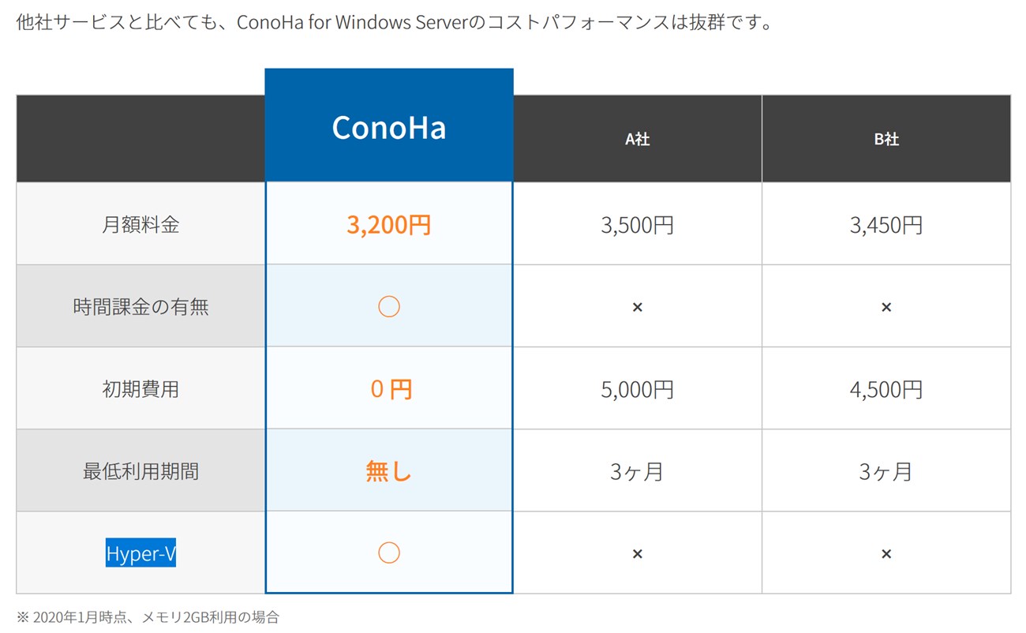Select the B社 column header
Screen dimensions: 1026x633
pyautogui.click(x=886, y=139)
